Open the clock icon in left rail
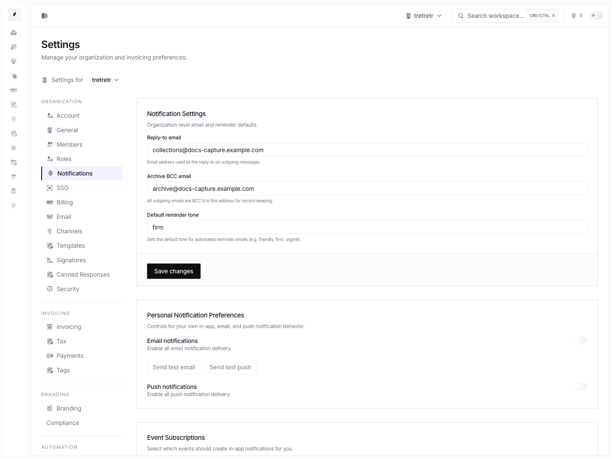Image resolution: width=612 pixels, height=459 pixels. (14, 148)
